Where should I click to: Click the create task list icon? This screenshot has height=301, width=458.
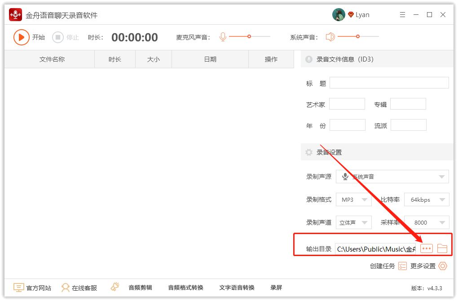point(402,266)
